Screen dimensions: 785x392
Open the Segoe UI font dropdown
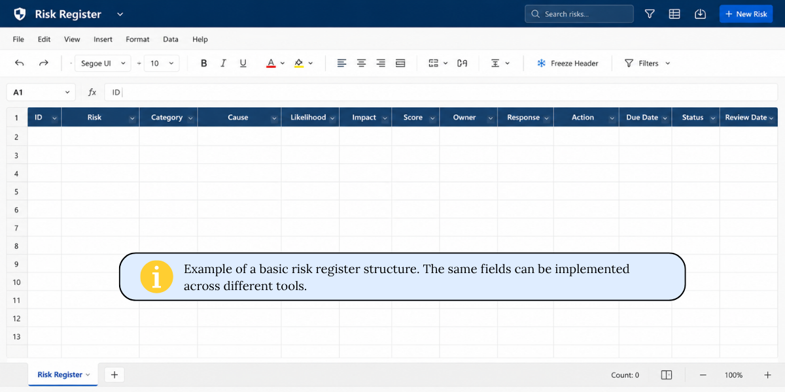coord(103,63)
